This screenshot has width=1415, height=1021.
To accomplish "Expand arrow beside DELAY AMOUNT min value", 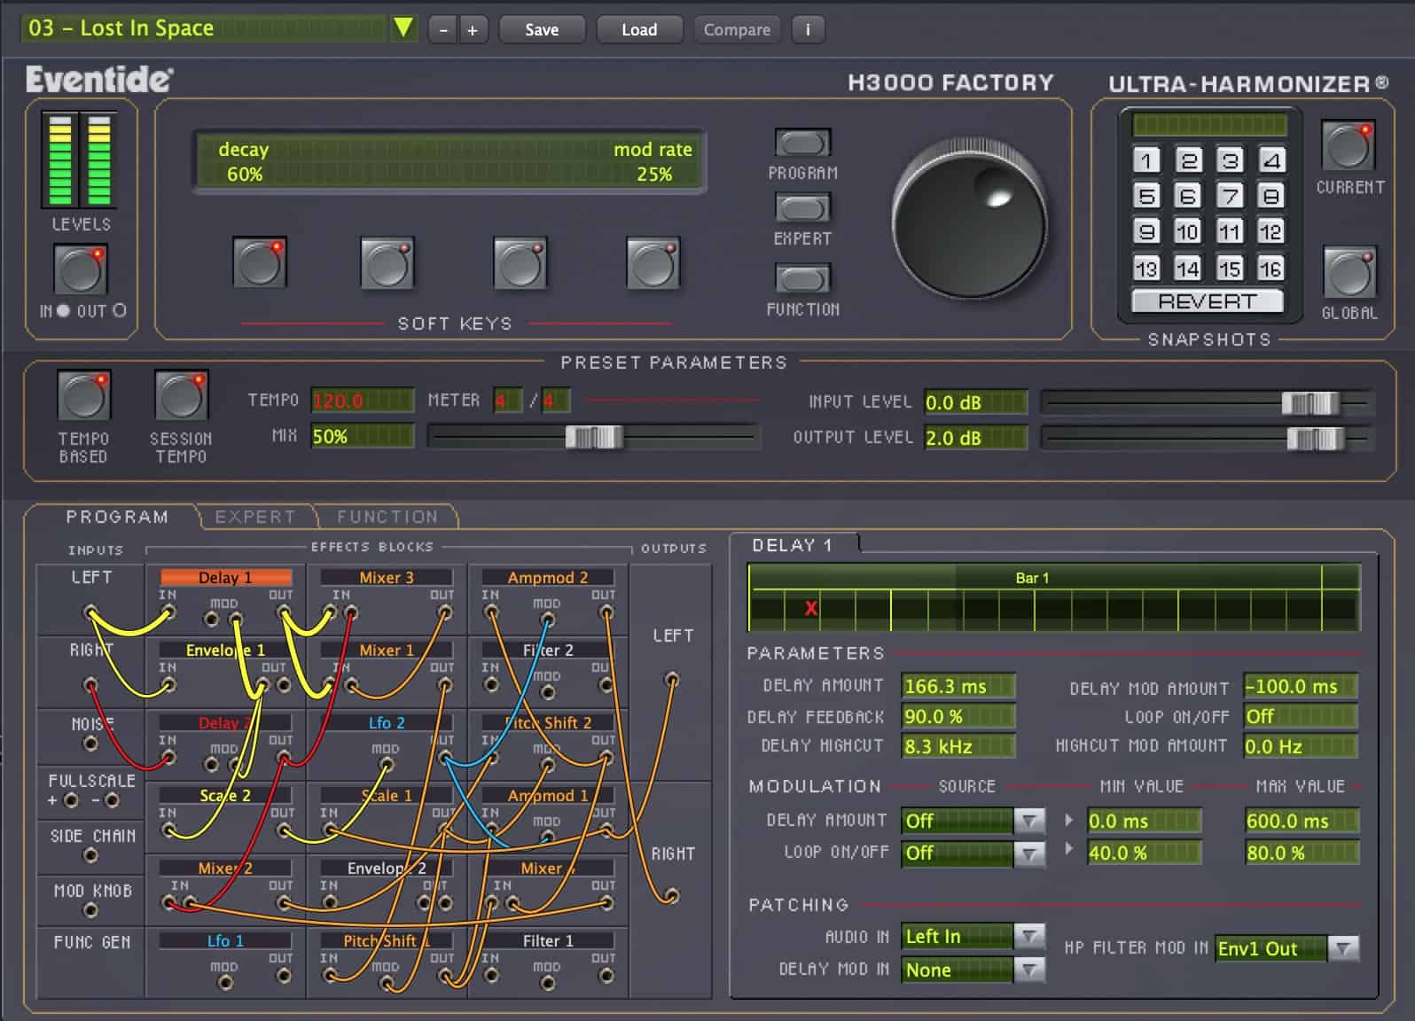I will 1069,820.
